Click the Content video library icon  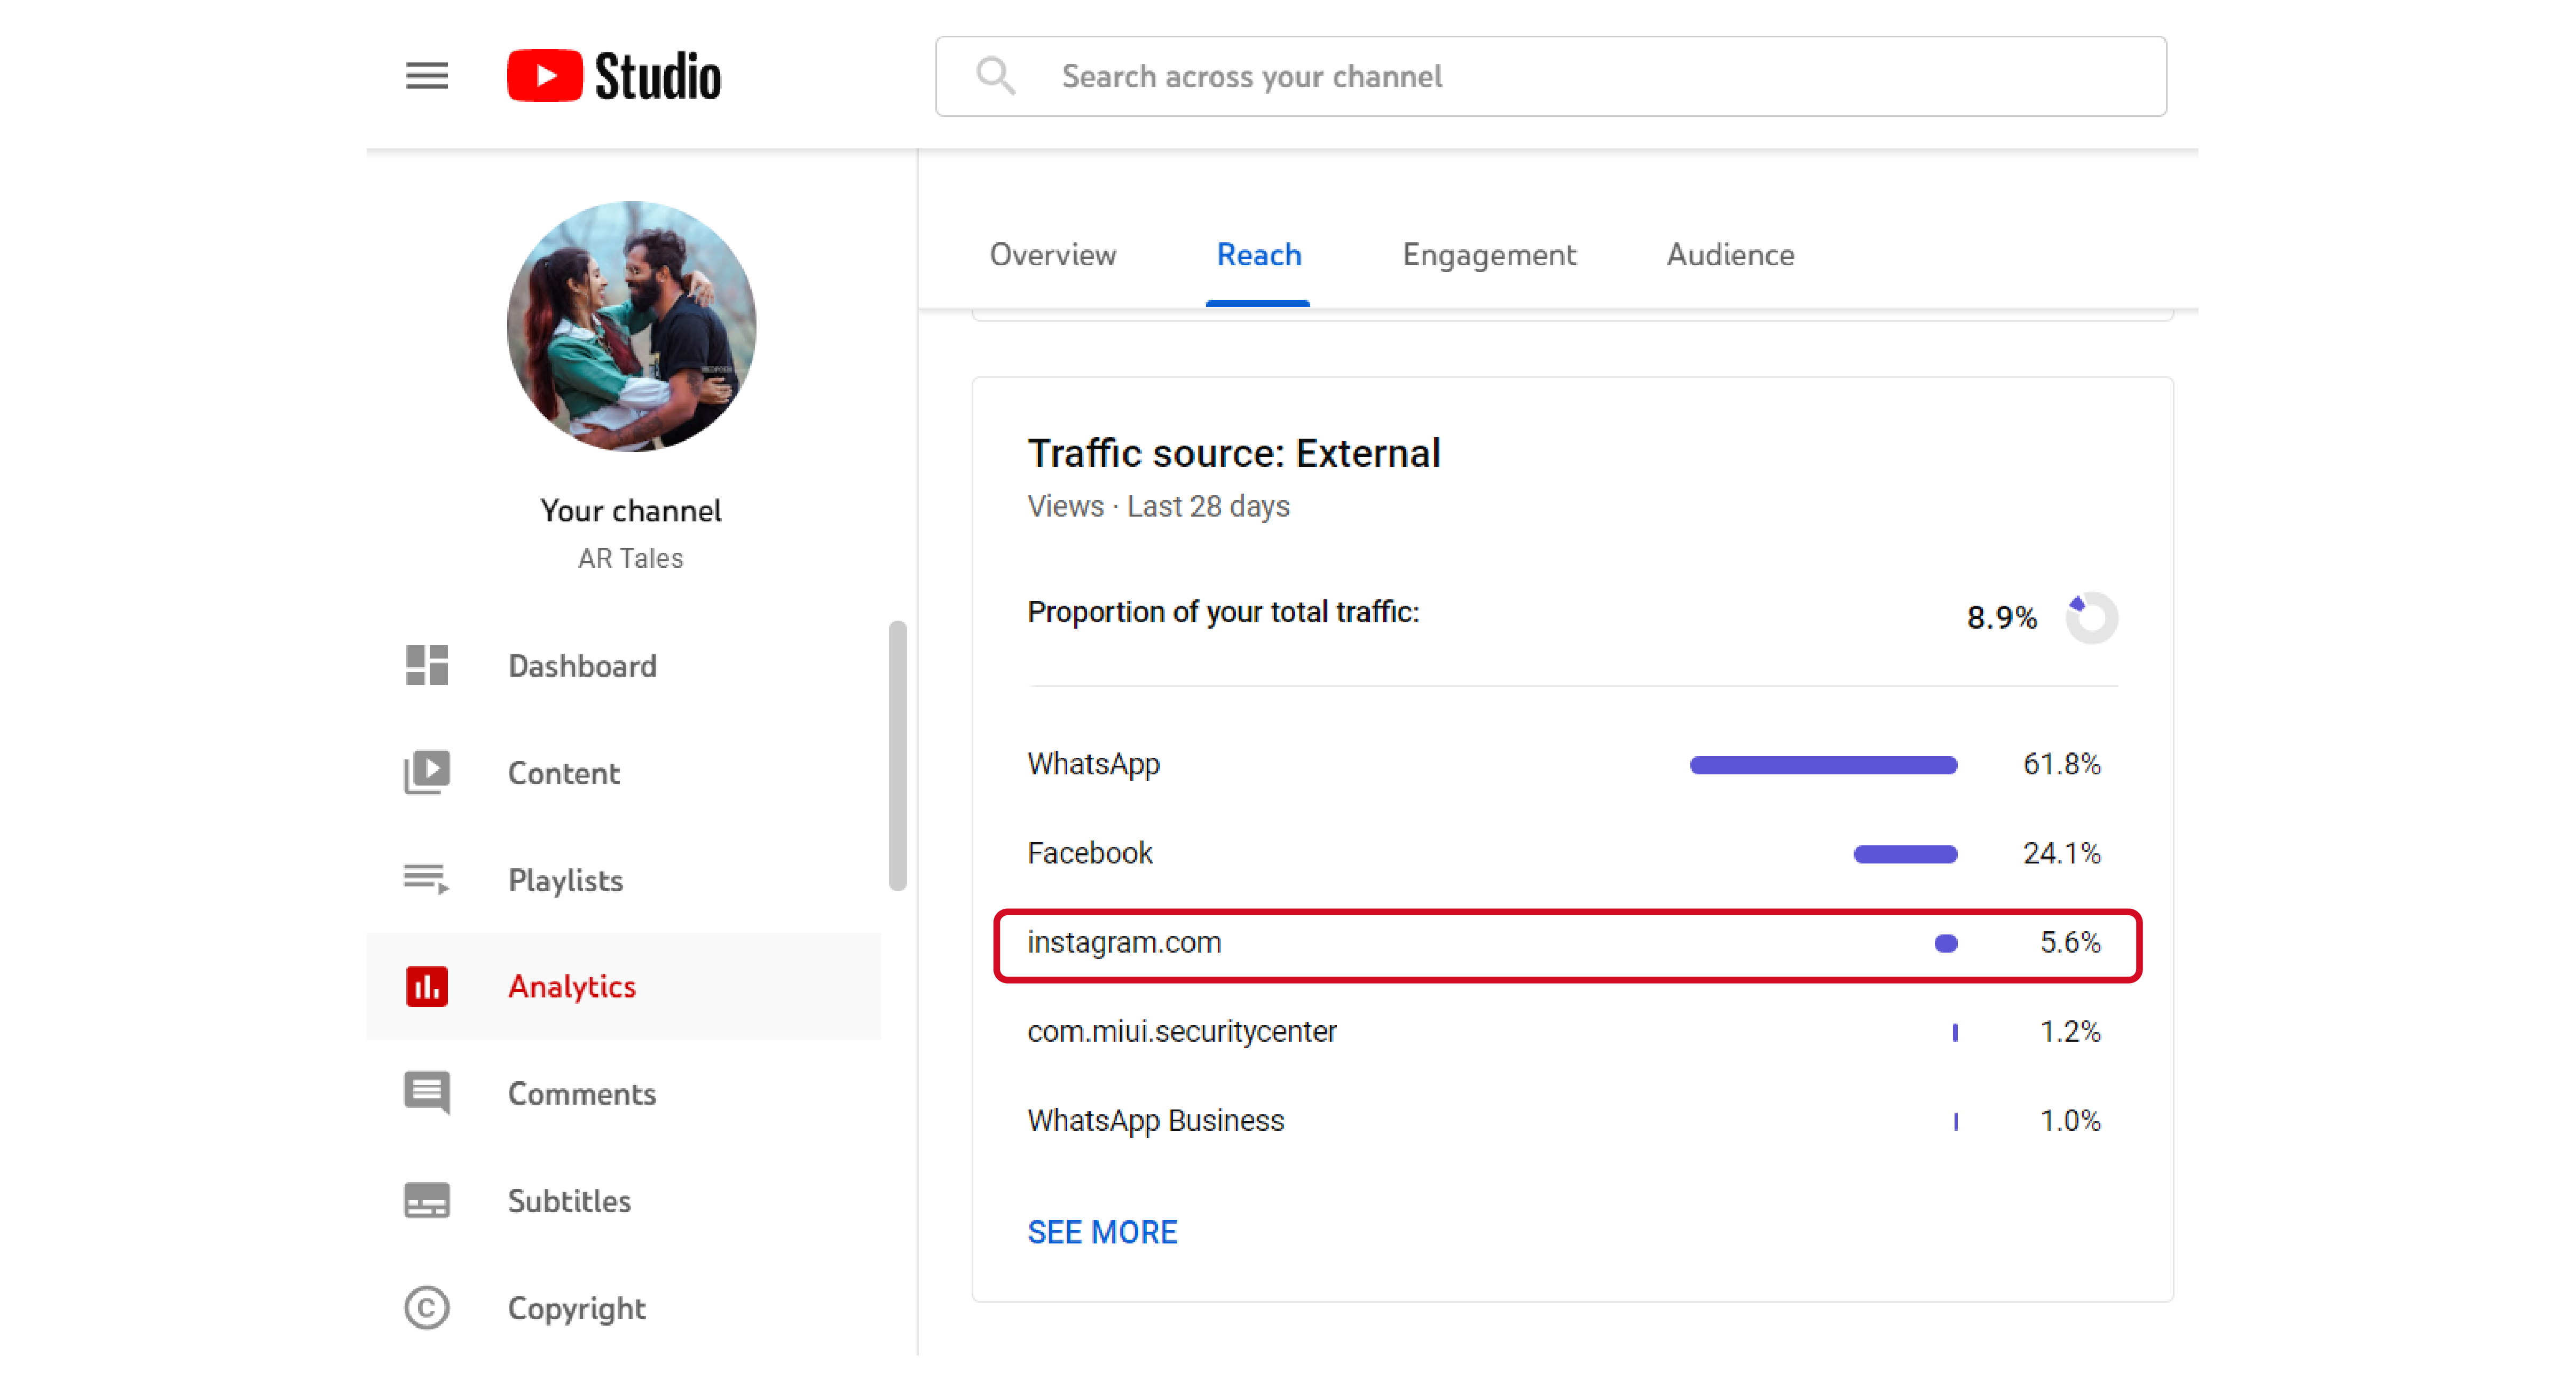[x=427, y=772]
